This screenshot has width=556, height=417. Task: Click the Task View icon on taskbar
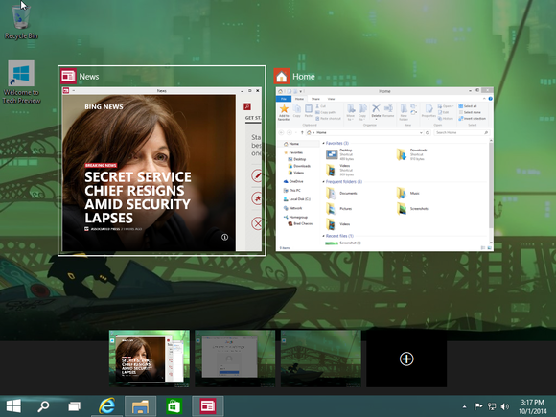(x=74, y=406)
